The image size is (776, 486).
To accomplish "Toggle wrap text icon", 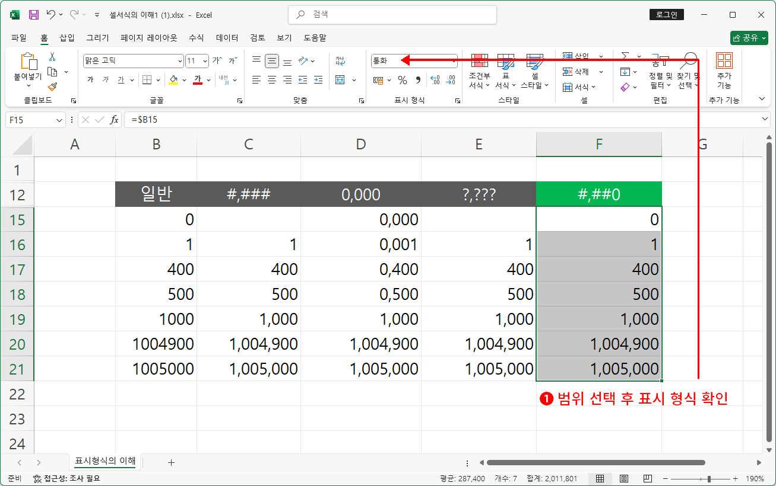I will click(340, 61).
